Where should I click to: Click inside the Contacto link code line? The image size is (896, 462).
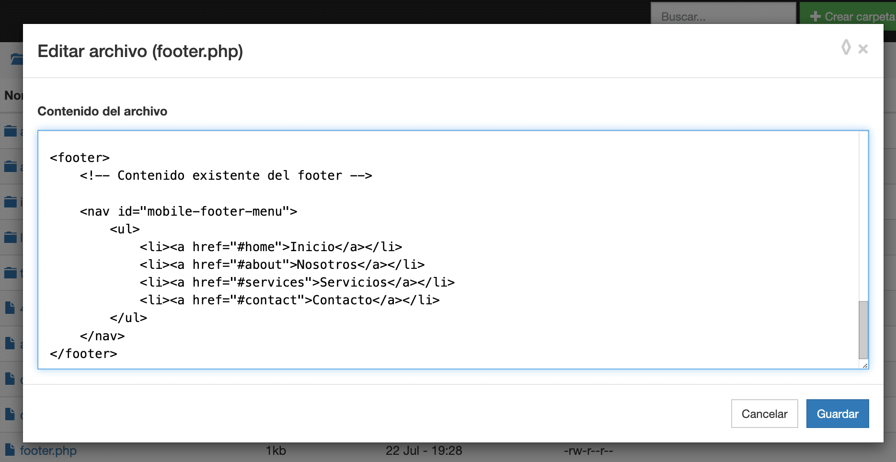289,300
